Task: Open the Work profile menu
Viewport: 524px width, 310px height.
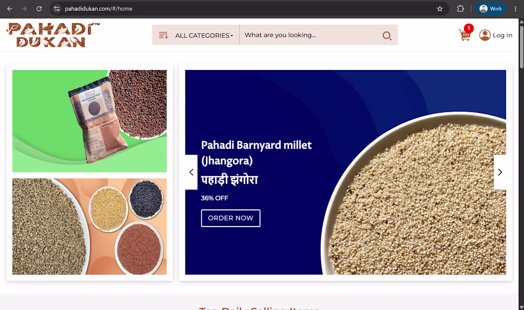Action: point(491,9)
